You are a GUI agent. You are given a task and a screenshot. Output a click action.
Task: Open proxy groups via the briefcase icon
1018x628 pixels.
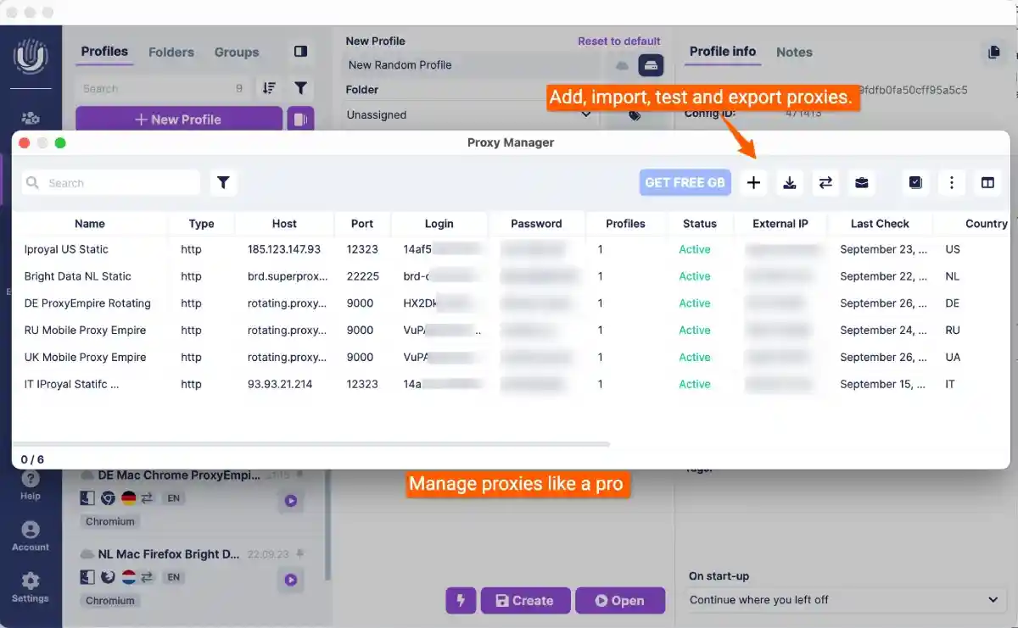(862, 182)
